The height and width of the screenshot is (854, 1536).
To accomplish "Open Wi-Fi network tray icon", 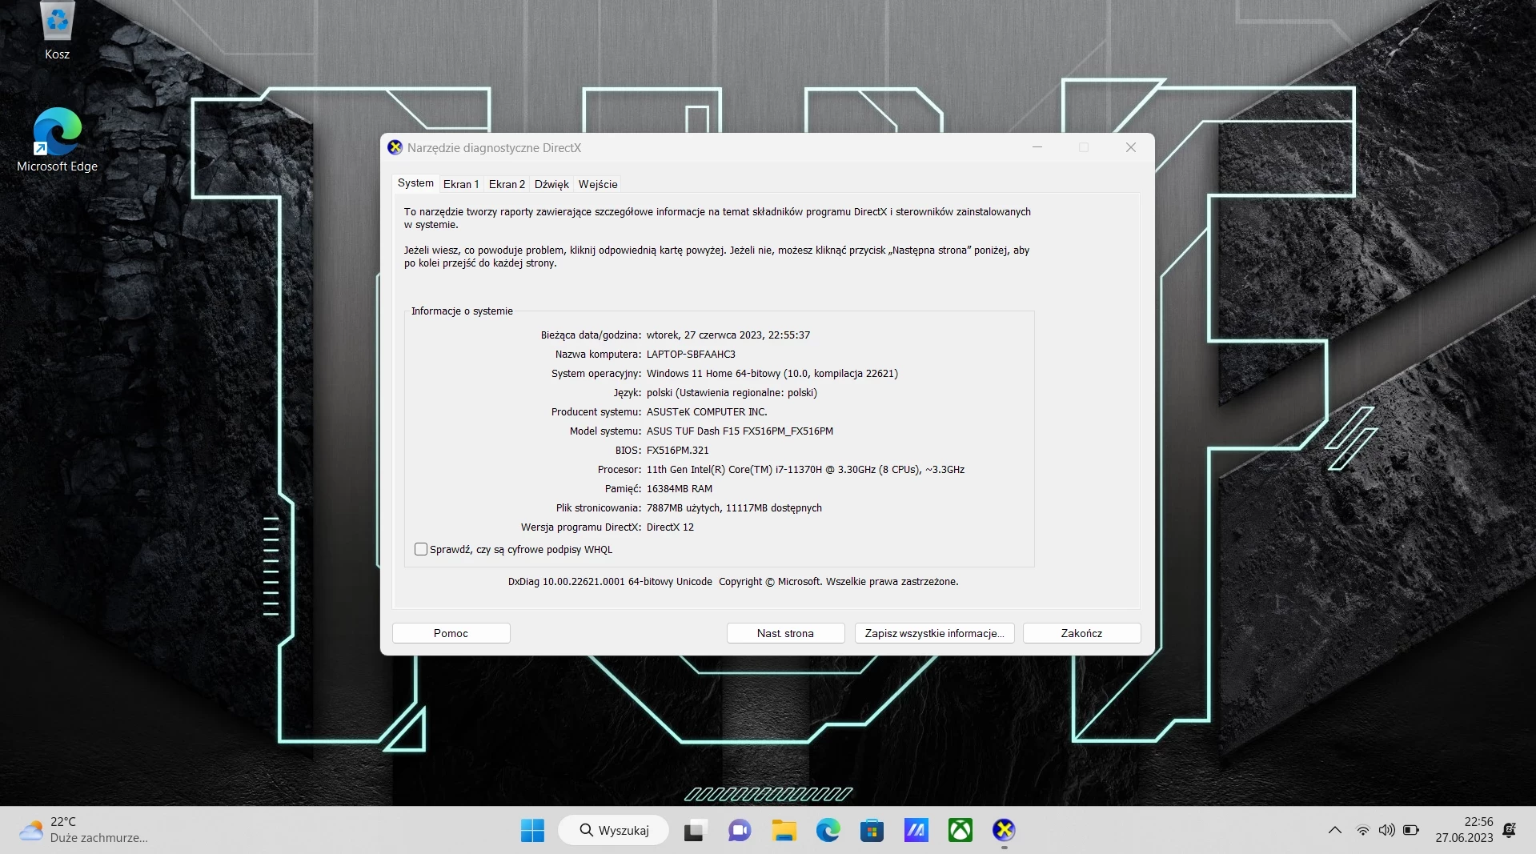I will (1362, 830).
